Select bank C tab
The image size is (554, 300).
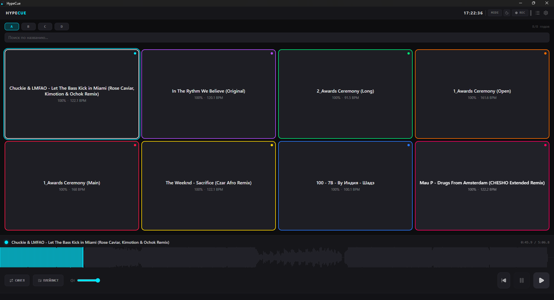pos(45,27)
